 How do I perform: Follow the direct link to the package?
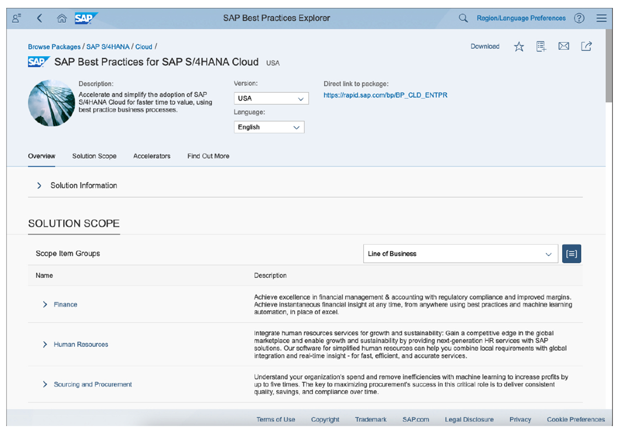pos(385,95)
